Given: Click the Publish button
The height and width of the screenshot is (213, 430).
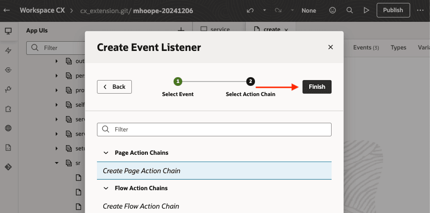Looking at the screenshot, I should pos(393,10).
